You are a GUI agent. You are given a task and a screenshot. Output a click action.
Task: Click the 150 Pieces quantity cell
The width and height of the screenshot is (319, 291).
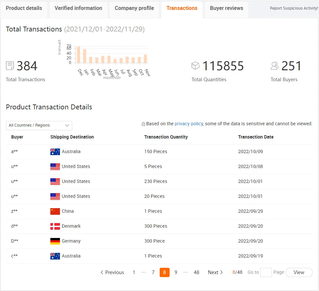156,151
